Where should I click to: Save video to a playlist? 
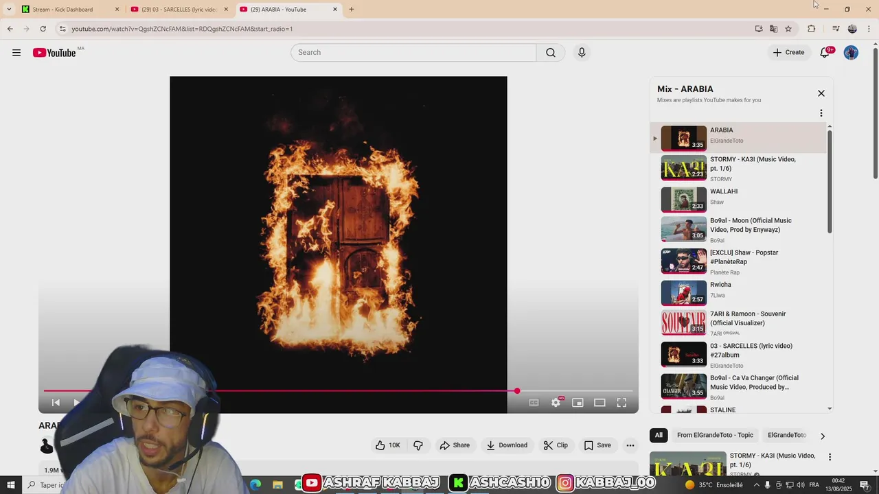[x=597, y=445]
